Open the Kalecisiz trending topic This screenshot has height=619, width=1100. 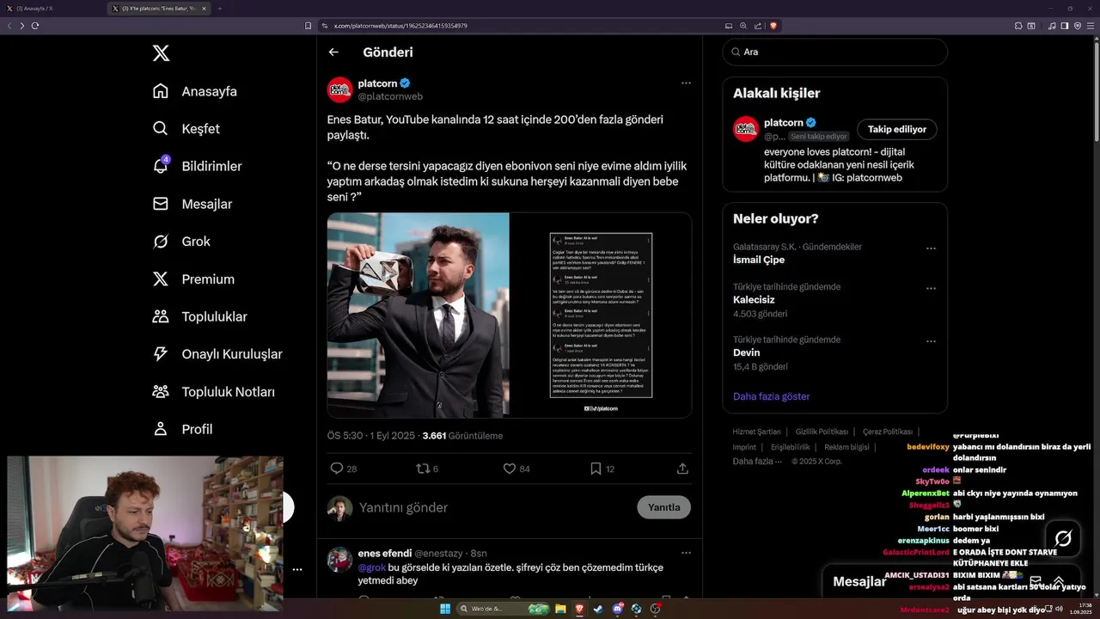tap(754, 300)
